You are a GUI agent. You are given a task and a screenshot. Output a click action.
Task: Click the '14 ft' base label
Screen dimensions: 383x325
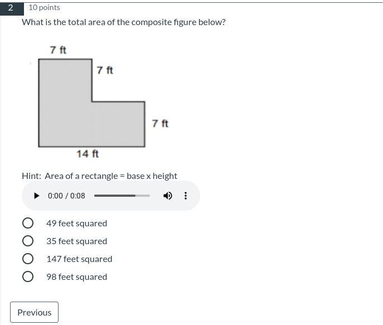click(x=88, y=153)
